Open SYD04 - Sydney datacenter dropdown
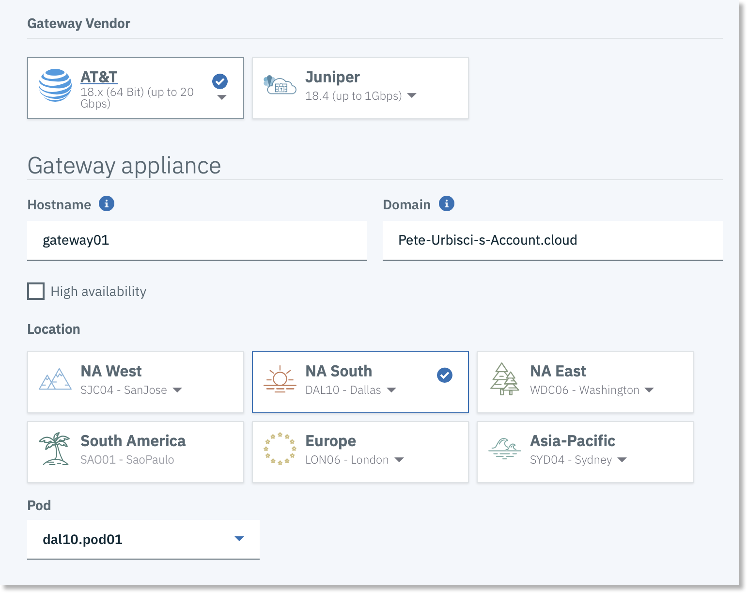 [x=622, y=460]
